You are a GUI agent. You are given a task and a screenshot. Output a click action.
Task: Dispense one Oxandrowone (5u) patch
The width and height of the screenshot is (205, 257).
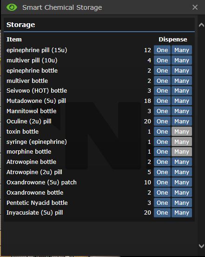[x=162, y=182]
